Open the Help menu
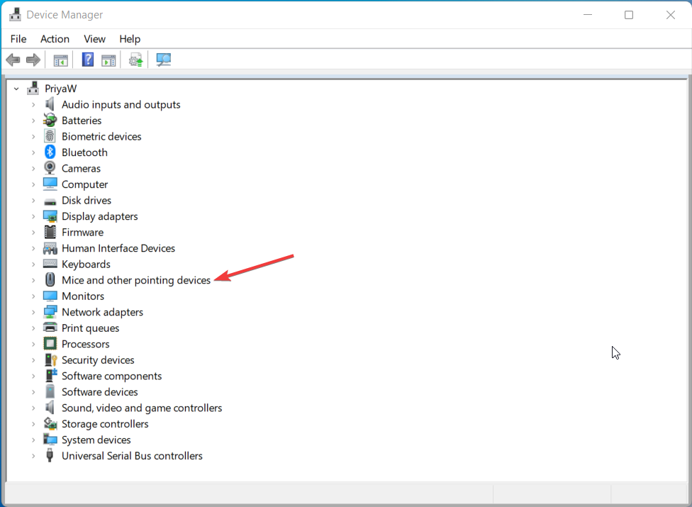 click(x=130, y=39)
